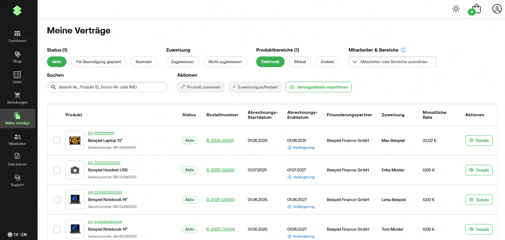Open product link EX-111111111111111
505x240 pixels.
101,133
